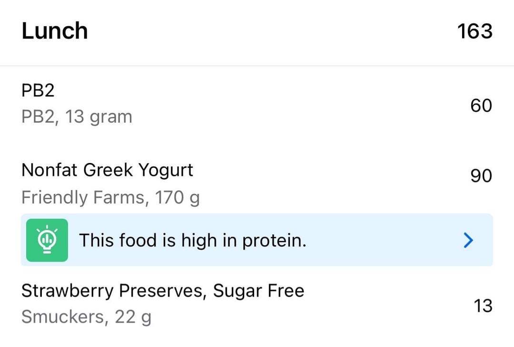Tap the 13 calorie value for preserves
This screenshot has width=514, height=347.
pyautogui.click(x=483, y=306)
